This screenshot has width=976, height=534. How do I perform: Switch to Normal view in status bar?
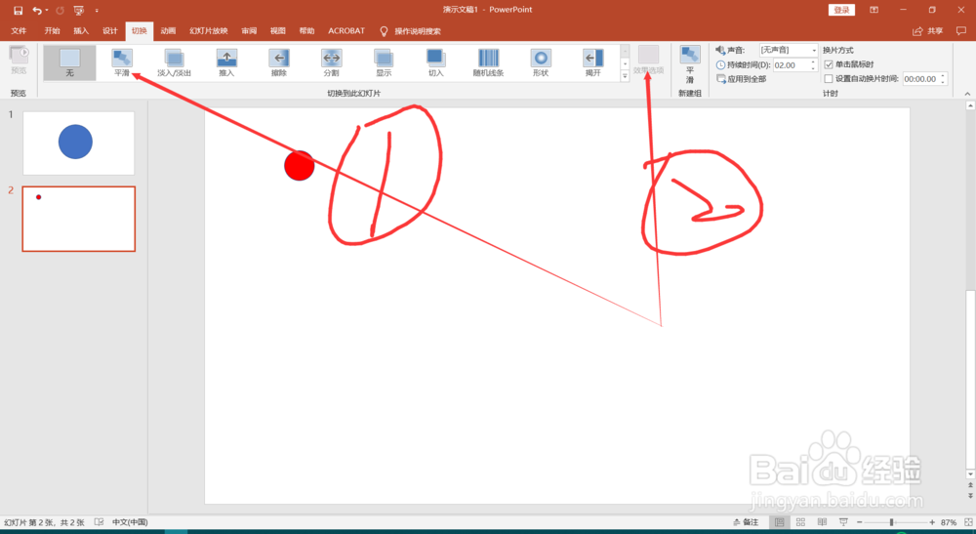coord(779,522)
